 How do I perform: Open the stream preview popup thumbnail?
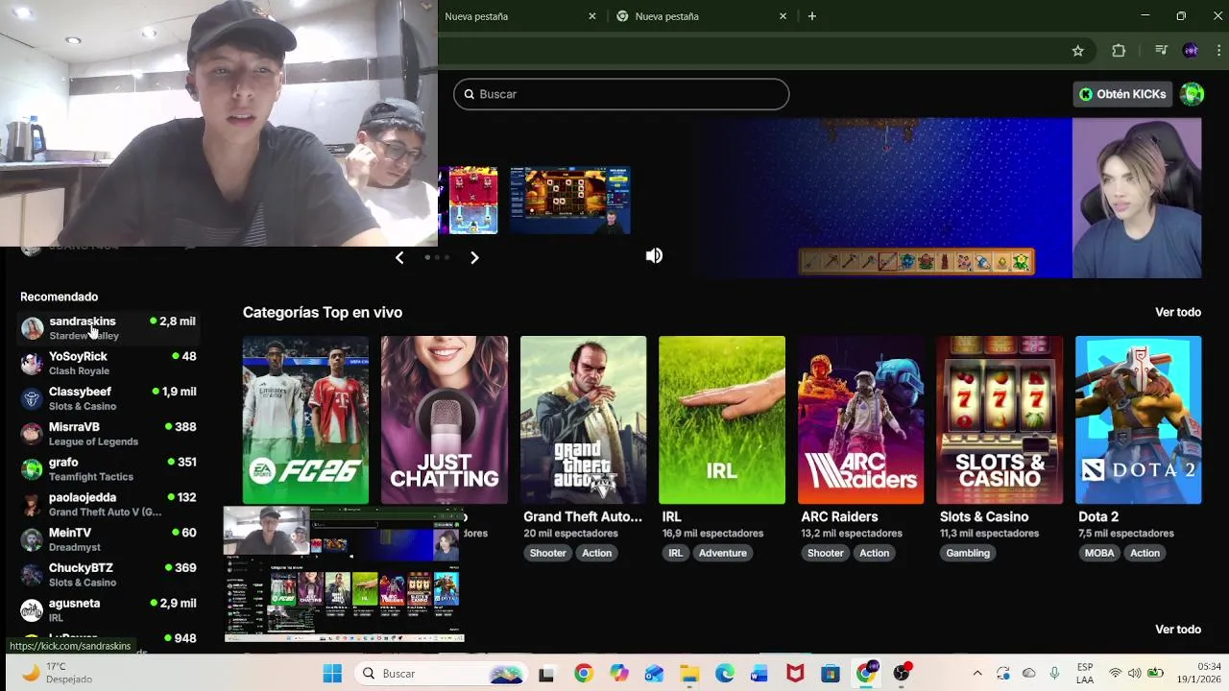point(344,574)
